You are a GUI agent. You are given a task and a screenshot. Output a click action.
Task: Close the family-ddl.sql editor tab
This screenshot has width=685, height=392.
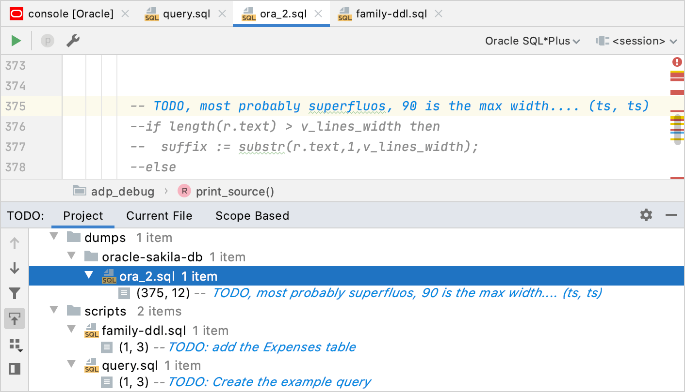(439, 14)
